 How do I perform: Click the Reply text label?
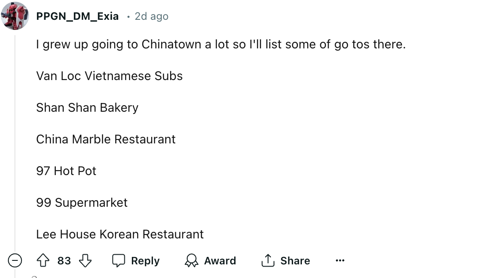[x=145, y=261]
